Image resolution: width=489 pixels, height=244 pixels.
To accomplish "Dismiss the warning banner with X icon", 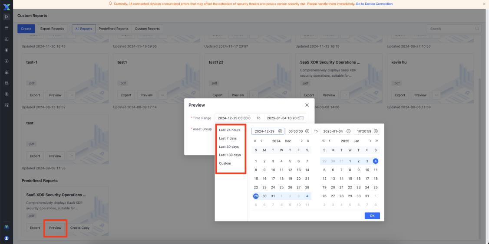I will tap(484, 4).
